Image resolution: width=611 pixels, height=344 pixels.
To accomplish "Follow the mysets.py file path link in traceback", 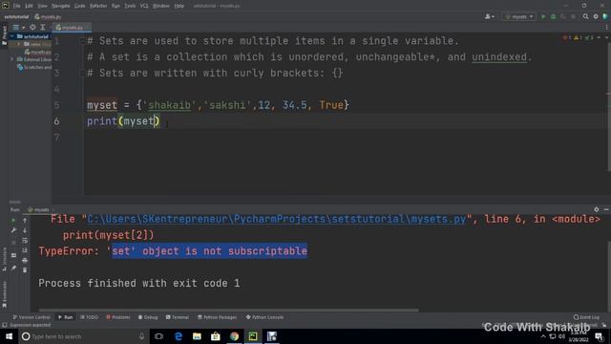I will tap(276, 219).
